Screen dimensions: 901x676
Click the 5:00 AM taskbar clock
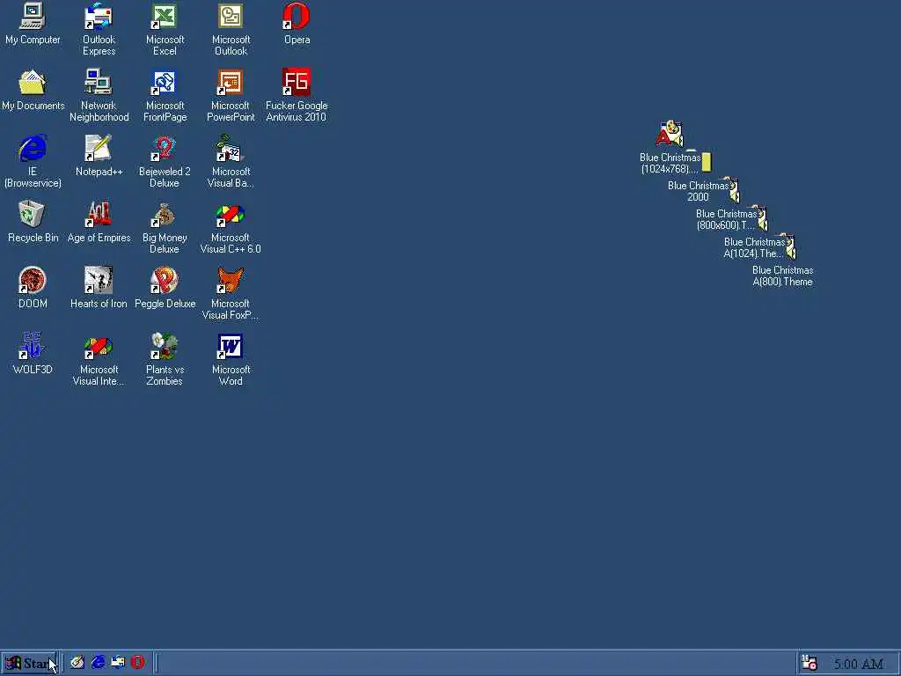(859, 665)
